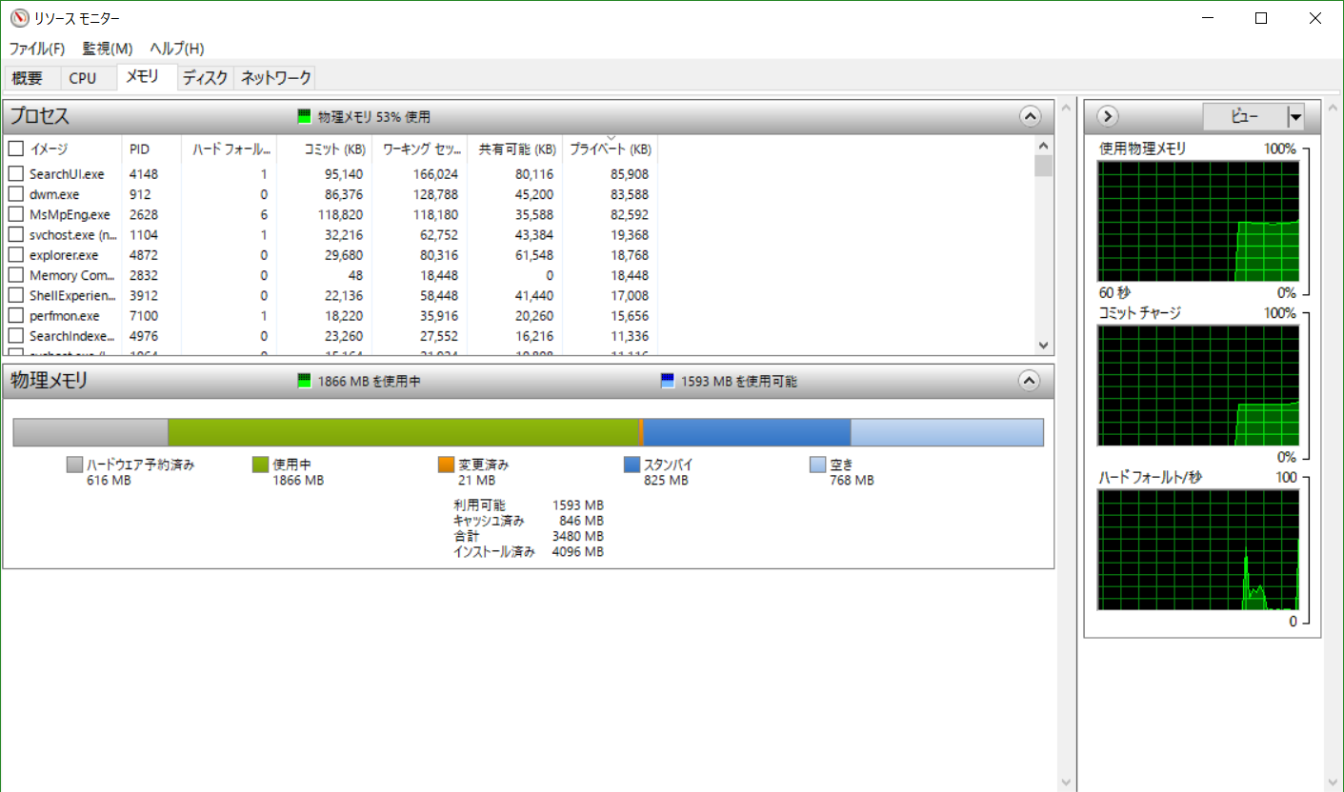Viewport: 1344px width, 792px height.
Task: Sort by the PID column header
Action: (x=151, y=149)
